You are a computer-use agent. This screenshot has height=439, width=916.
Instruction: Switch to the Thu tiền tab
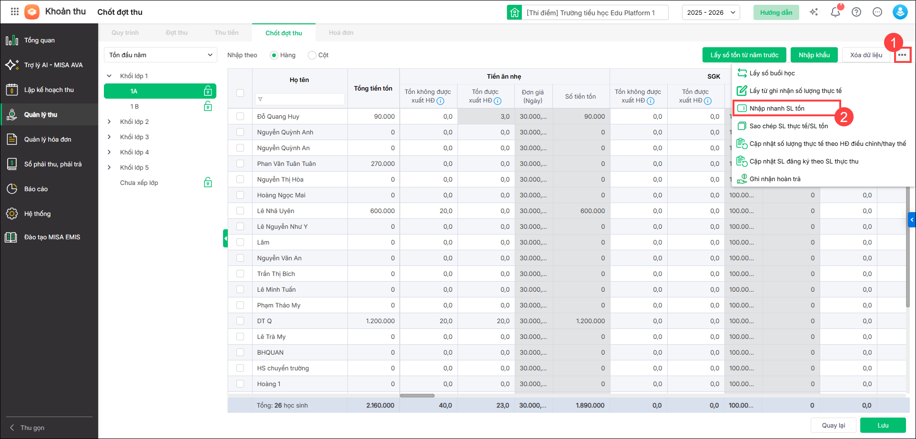pyautogui.click(x=226, y=33)
